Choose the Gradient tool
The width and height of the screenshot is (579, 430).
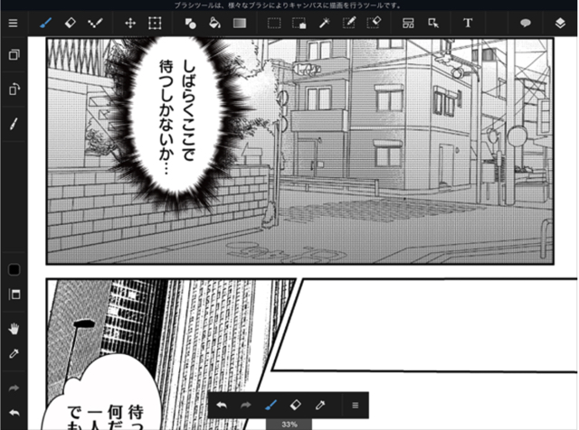240,23
